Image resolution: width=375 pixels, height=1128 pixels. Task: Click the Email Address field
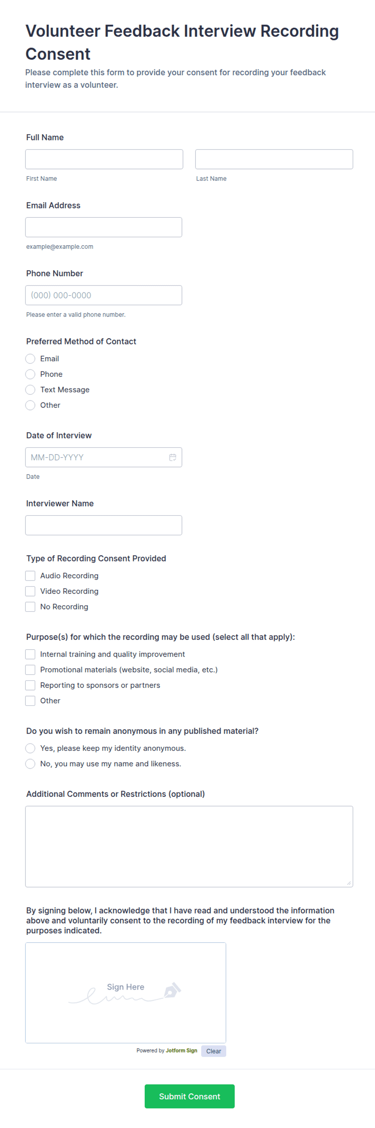104,227
